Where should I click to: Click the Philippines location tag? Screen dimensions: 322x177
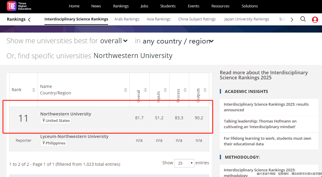54,143
